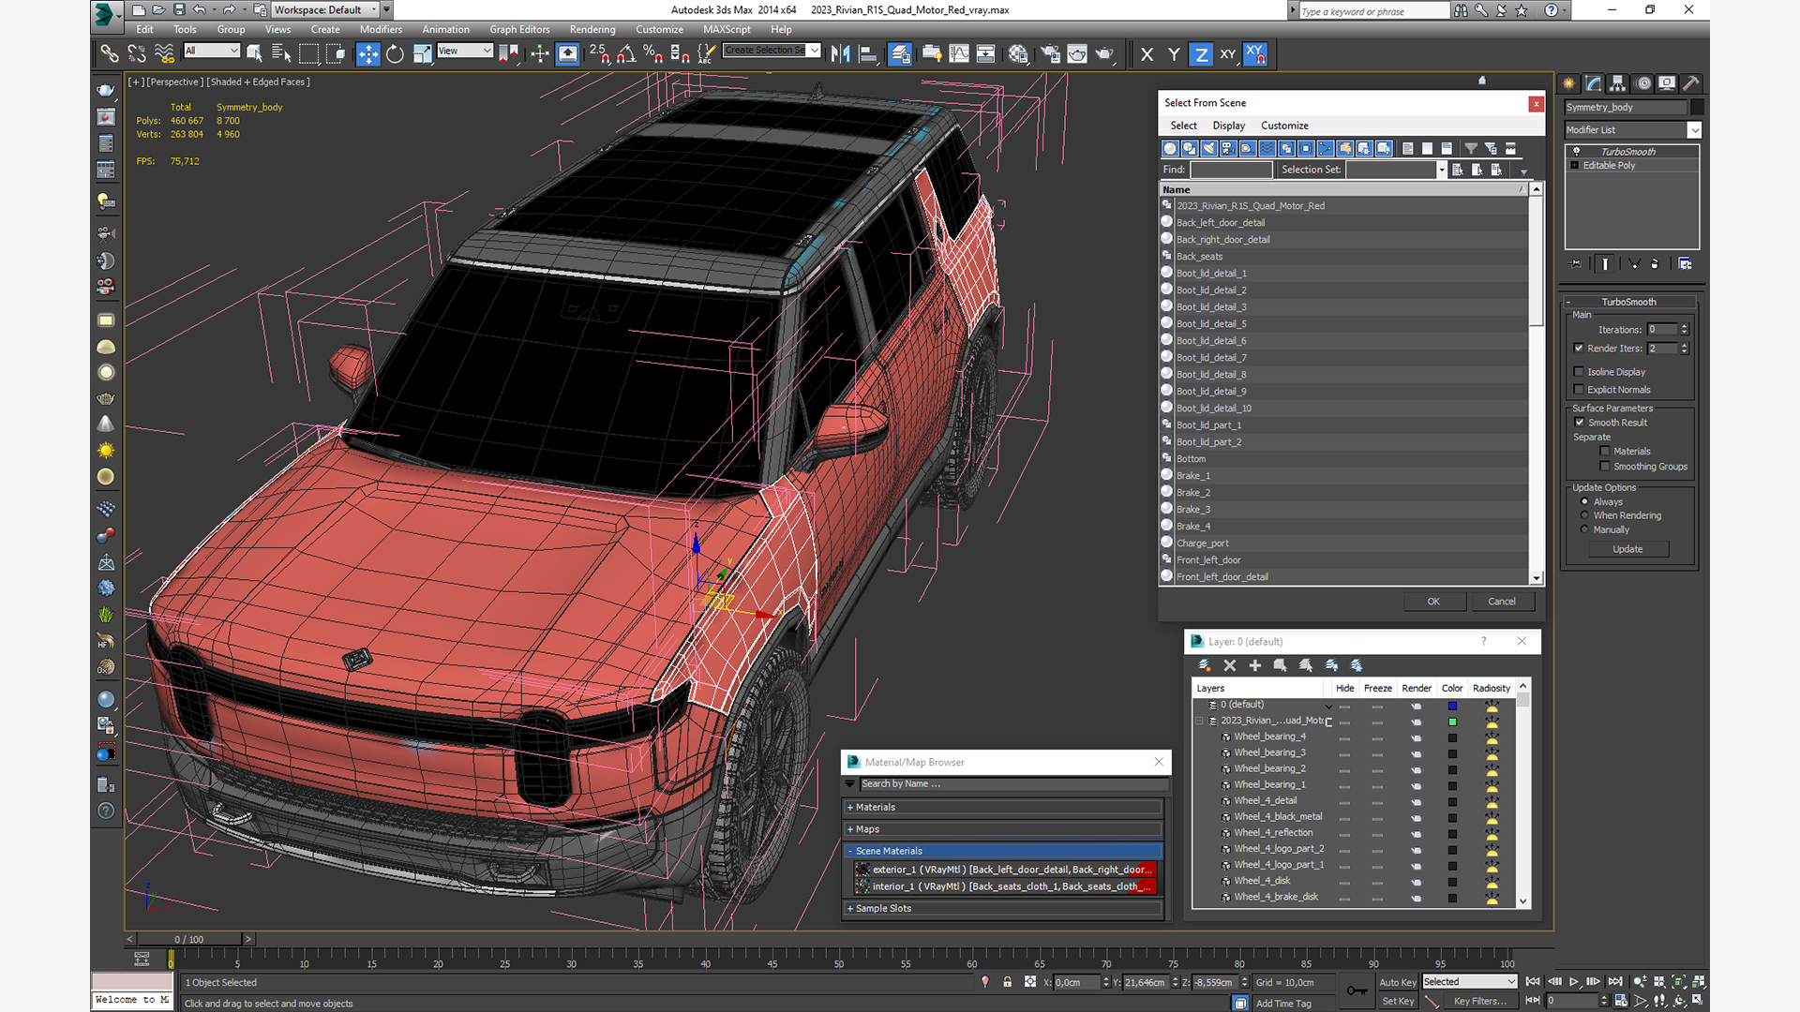1800x1012 pixels.
Task: Open the Modifiers menu
Action: click(381, 30)
